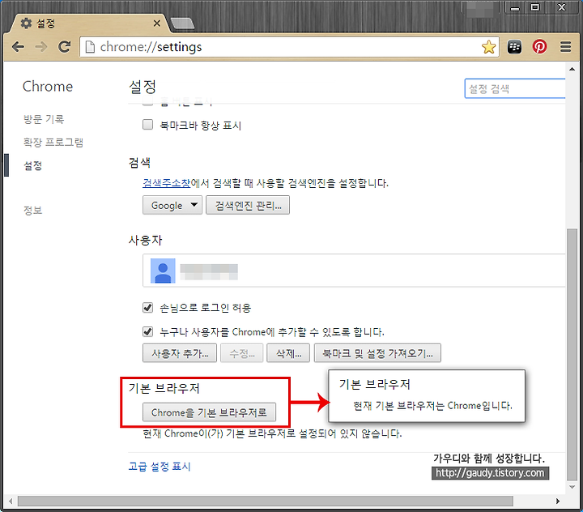Open 정보 in sidebar
Image resolution: width=583 pixels, height=512 pixels.
[33, 211]
